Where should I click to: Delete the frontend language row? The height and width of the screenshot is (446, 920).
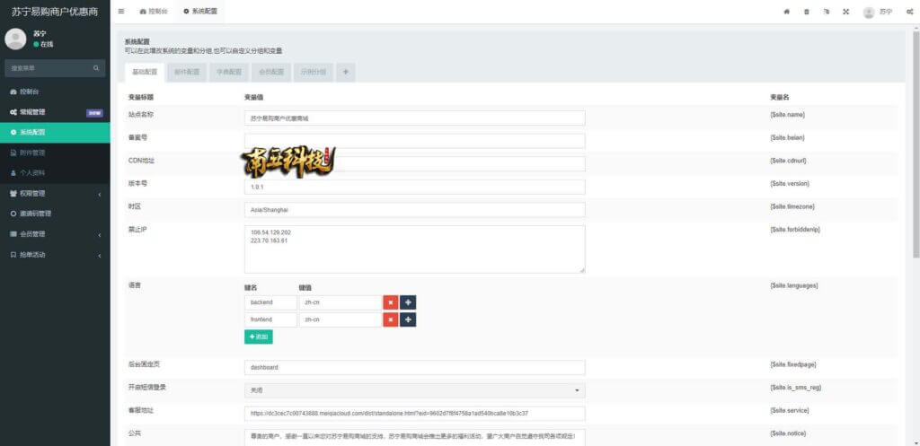coord(391,319)
